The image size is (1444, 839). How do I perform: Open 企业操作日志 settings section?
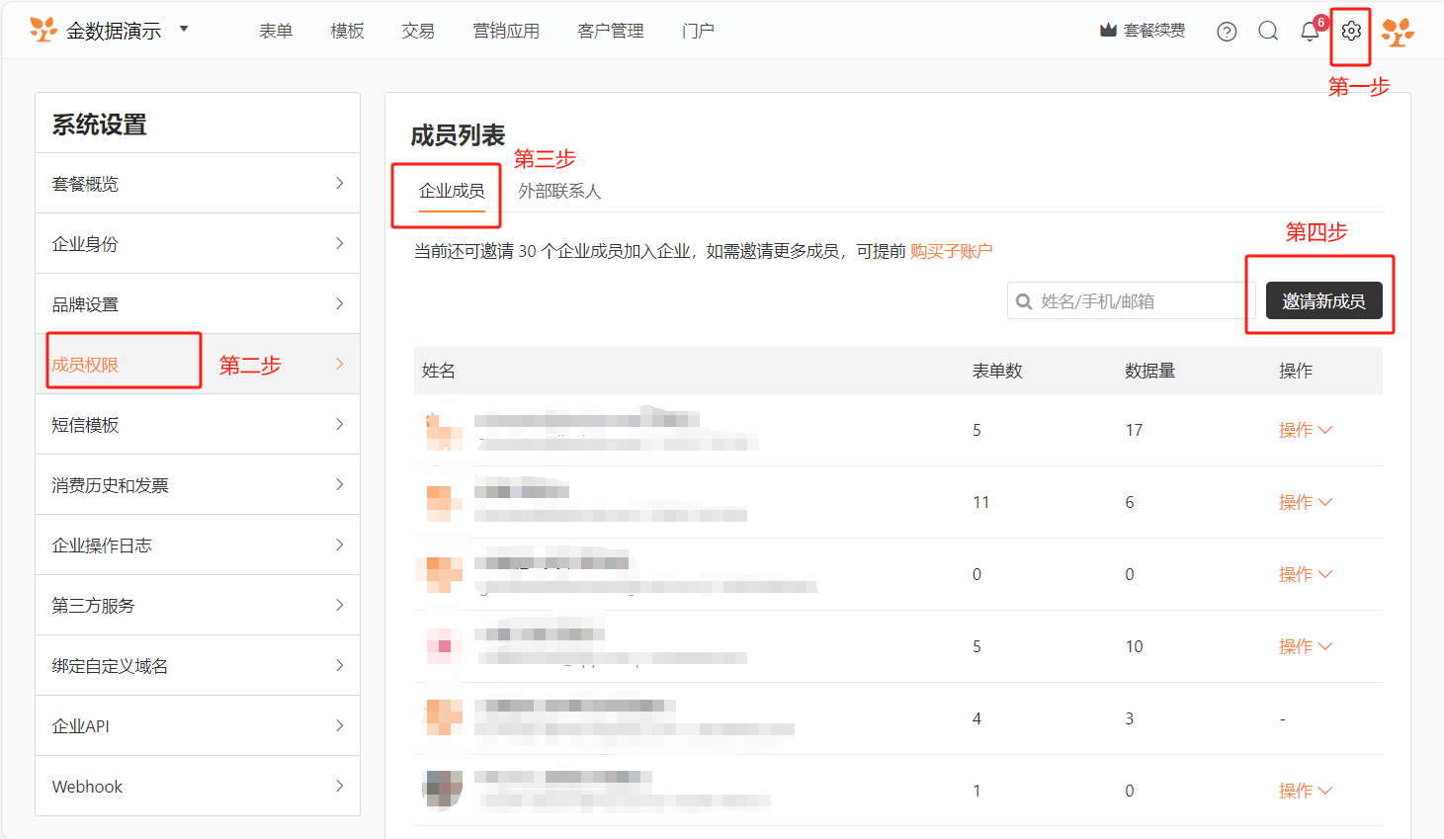click(198, 545)
